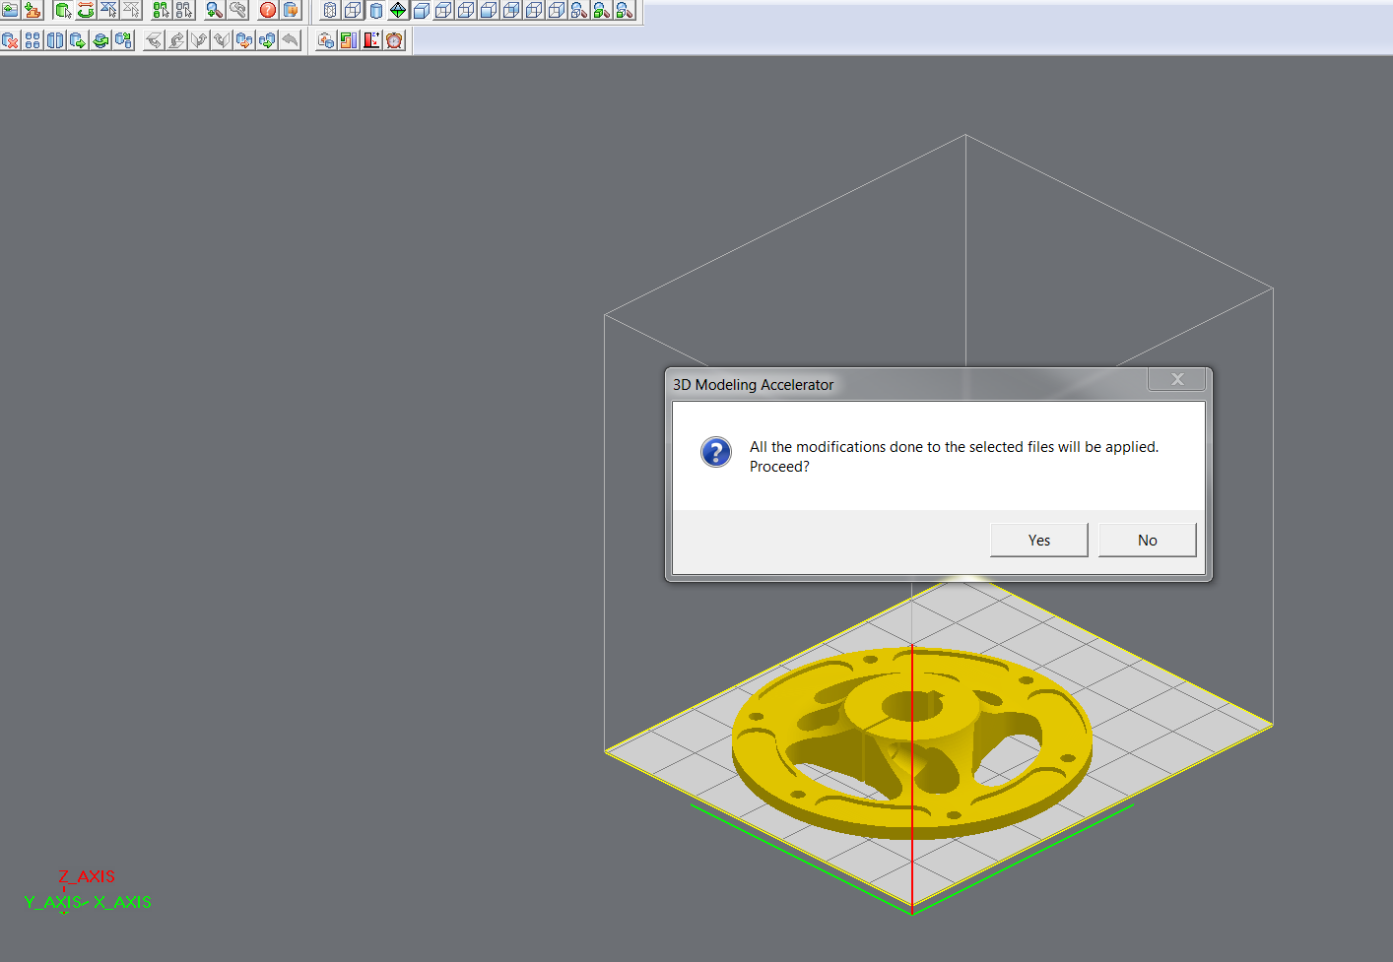Open the alarm clock estimate icon

(395, 40)
